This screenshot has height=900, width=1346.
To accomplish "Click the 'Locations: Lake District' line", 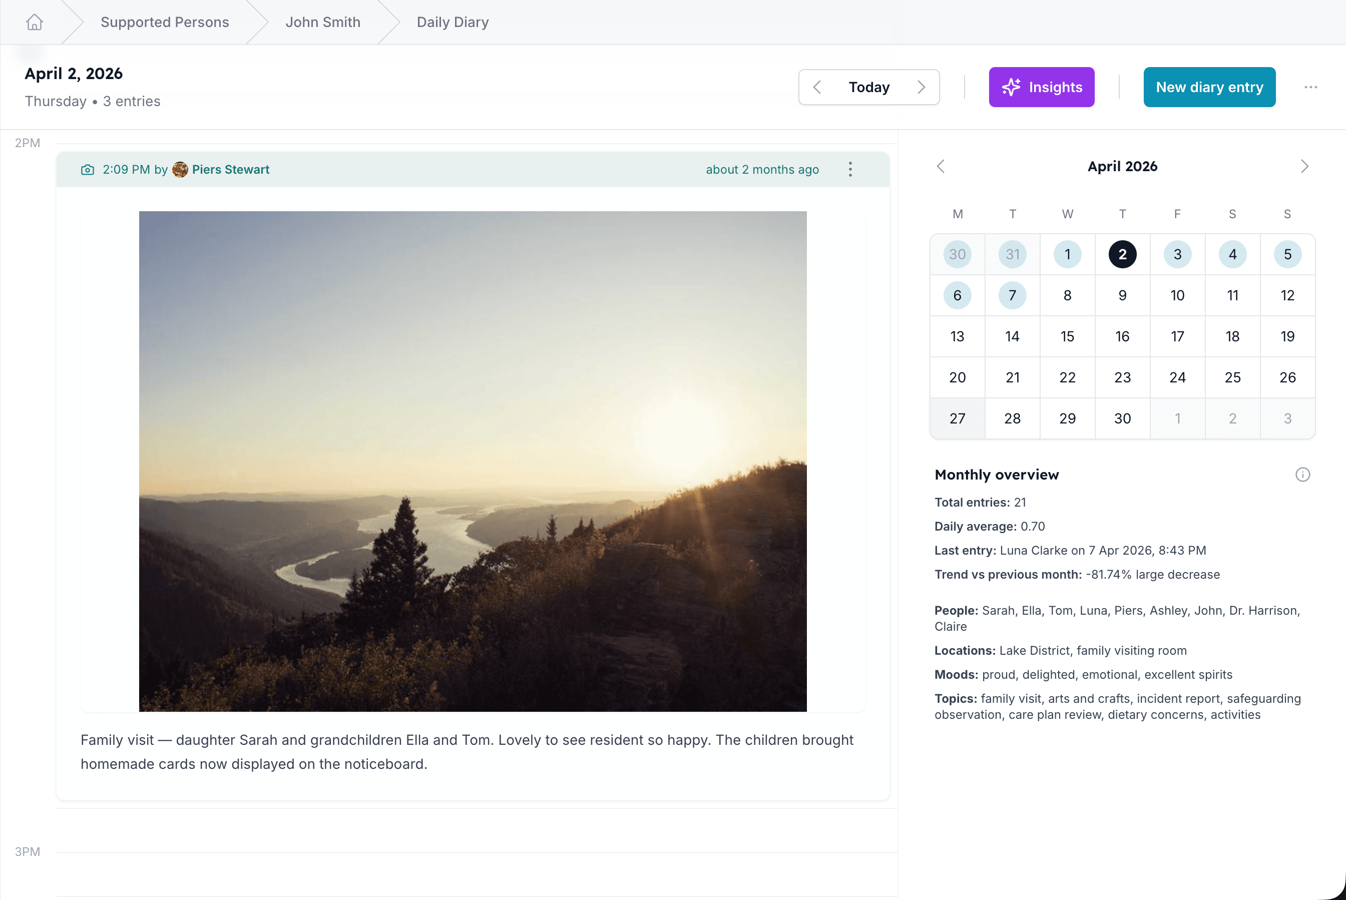I will [x=1060, y=650].
